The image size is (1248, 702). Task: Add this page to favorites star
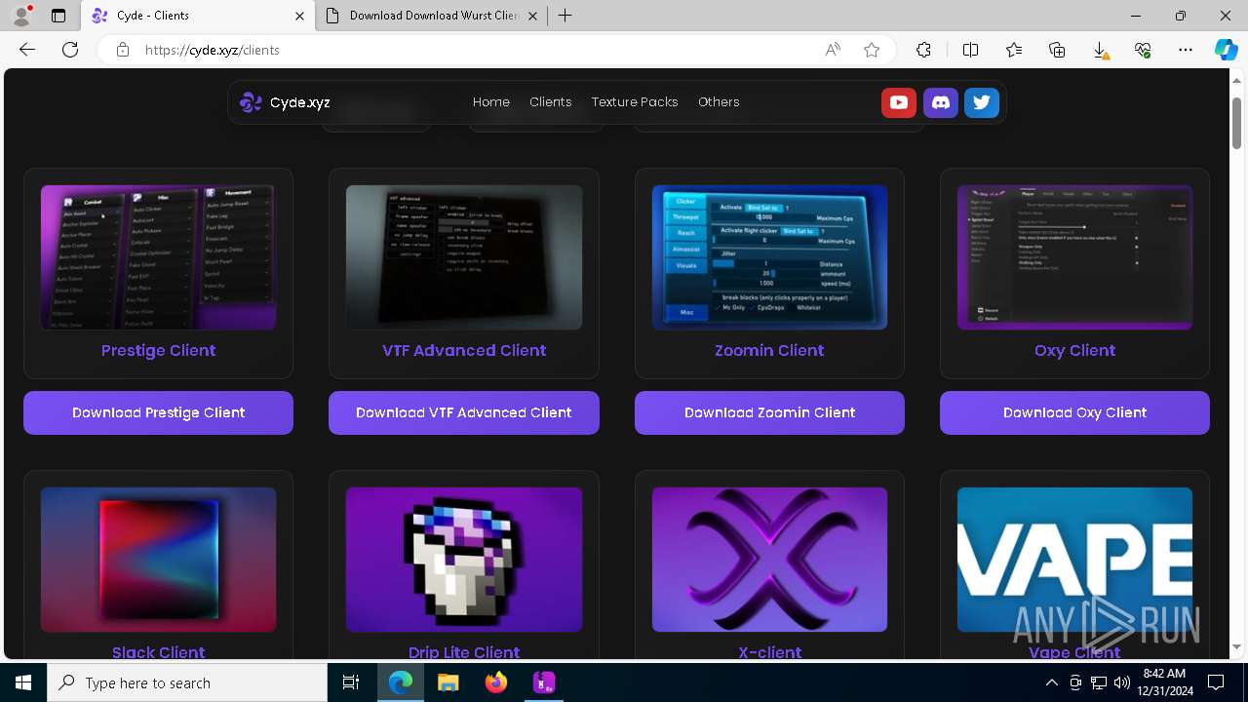(x=872, y=50)
